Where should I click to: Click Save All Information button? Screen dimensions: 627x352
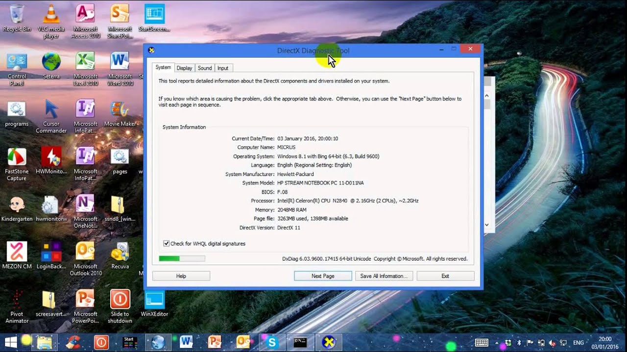tap(384, 276)
